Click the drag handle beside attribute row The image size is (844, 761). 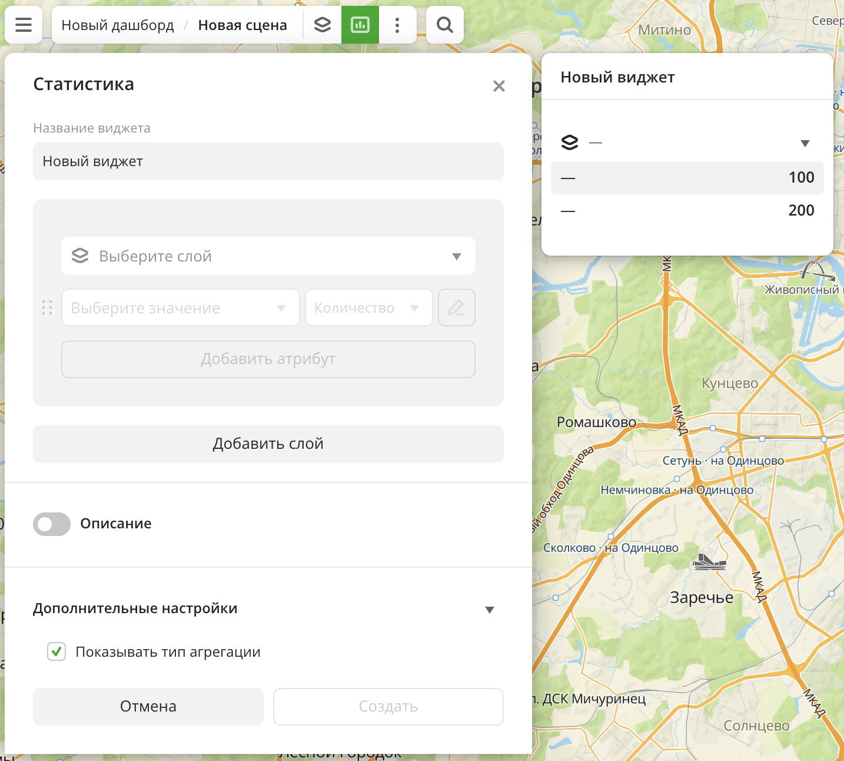click(47, 307)
